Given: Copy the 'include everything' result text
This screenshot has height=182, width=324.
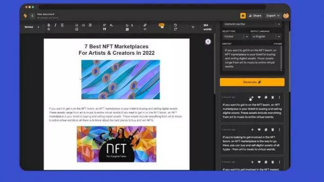Looking at the screenshot, I should click(266, 97).
